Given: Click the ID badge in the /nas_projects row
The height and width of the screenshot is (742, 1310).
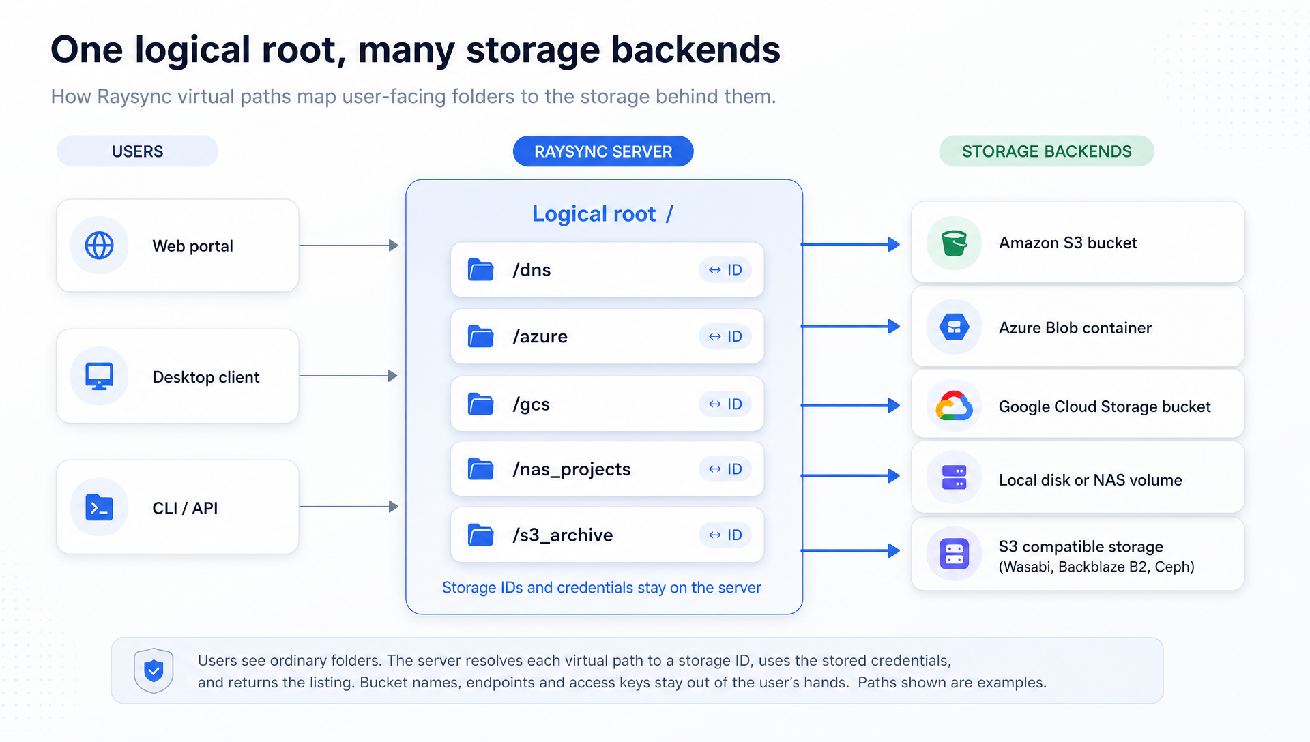Looking at the screenshot, I should (x=725, y=469).
